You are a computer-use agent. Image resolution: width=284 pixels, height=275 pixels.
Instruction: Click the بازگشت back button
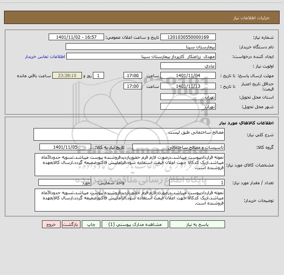point(71,224)
